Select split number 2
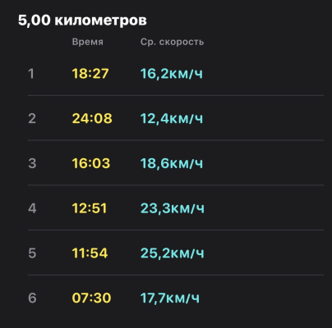The height and width of the screenshot is (328, 332). click(x=32, y=118)
